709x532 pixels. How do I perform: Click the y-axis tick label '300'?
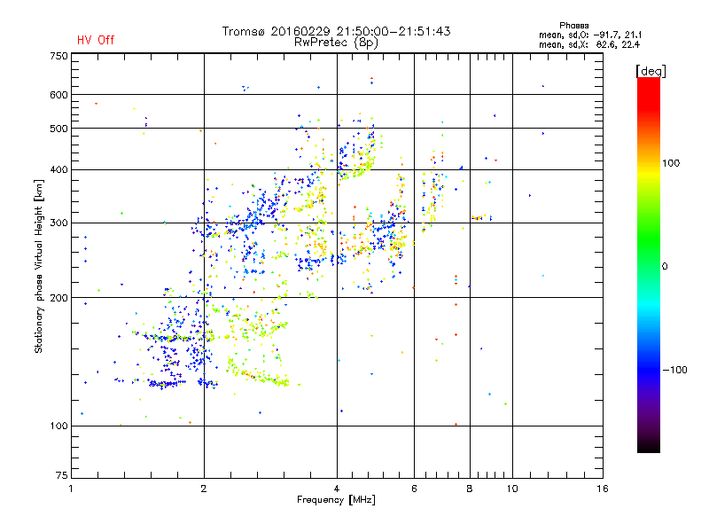pos(58,223)
